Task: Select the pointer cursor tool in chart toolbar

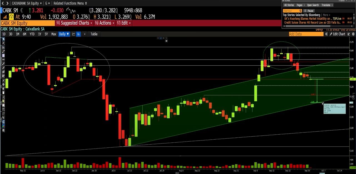Action: click(x=3, y=39)
